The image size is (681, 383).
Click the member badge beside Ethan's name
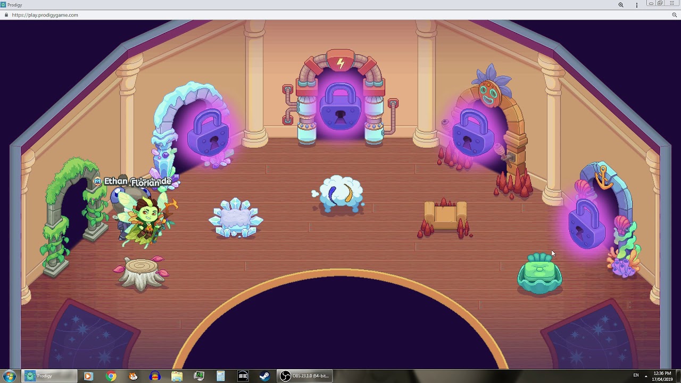(x=97, y=181)
